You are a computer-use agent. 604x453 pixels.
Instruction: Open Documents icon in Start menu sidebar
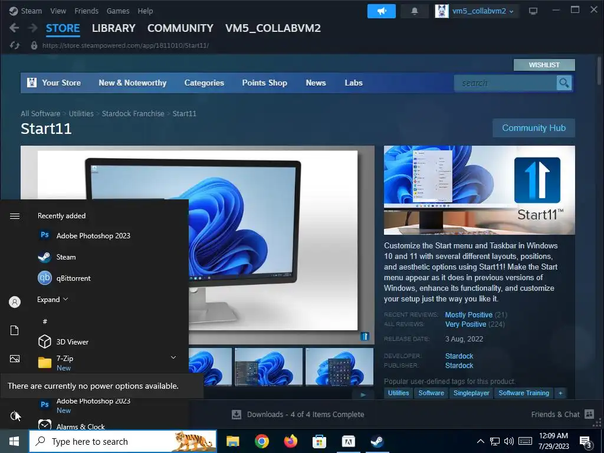(x=15, y=330)
